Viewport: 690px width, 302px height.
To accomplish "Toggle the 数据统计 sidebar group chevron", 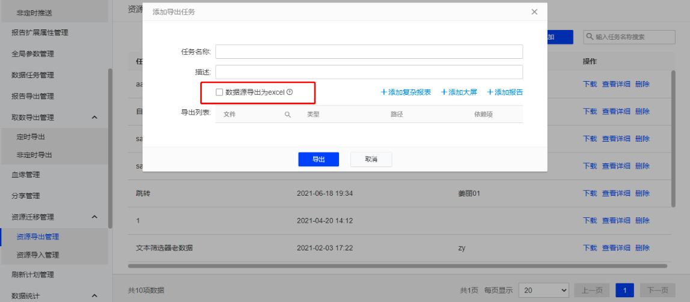I will [x=94, y=295].
